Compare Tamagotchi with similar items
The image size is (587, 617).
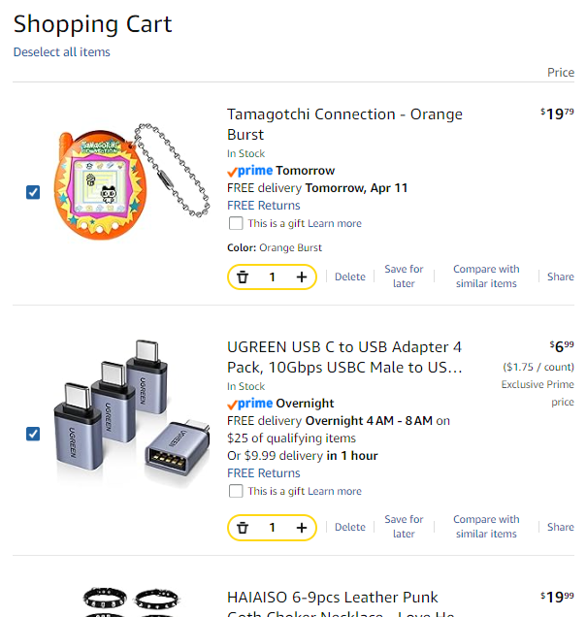[x=486, y=276]
